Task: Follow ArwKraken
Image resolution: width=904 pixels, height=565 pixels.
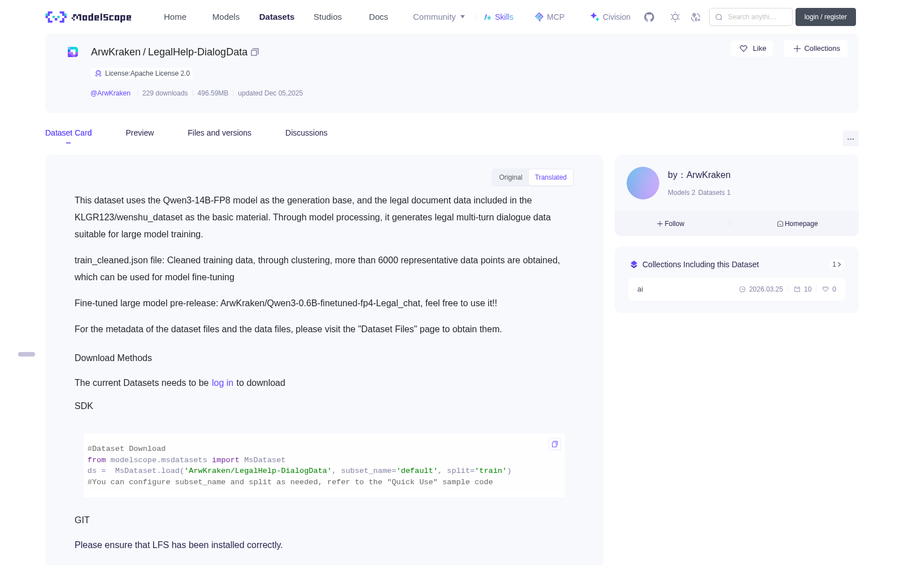Action: pos(671,224)
